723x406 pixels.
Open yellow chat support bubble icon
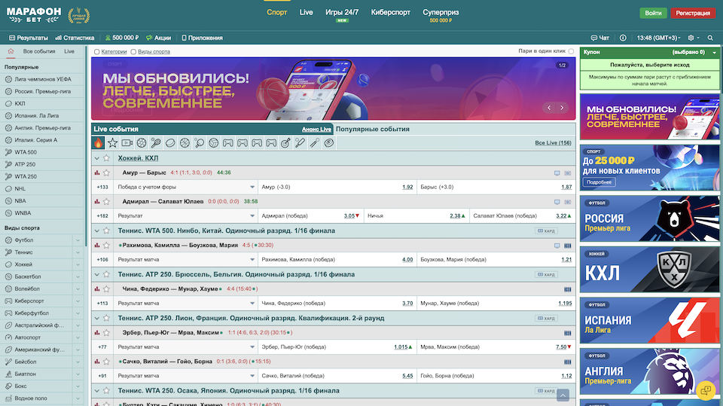click(x=706, y=390)
